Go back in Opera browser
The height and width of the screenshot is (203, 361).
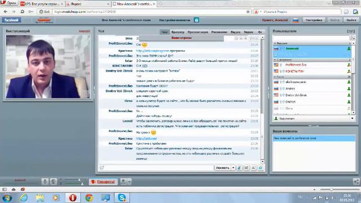pos(6,12)
